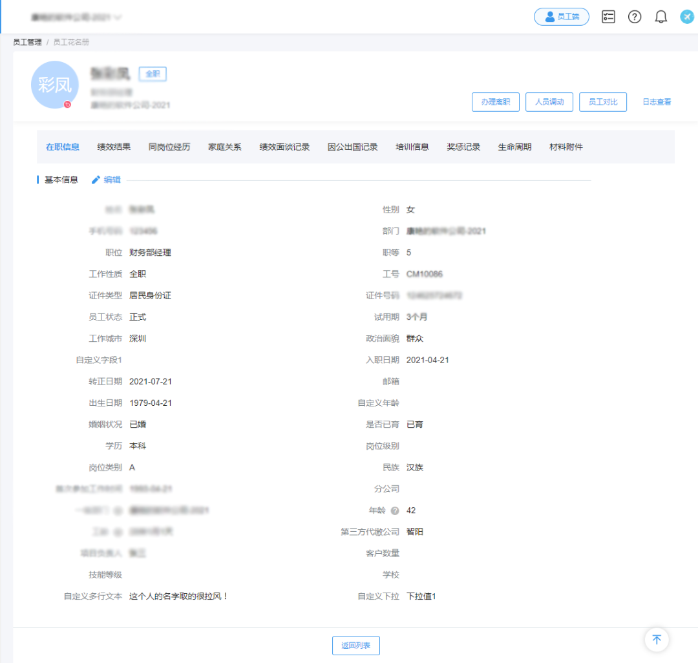
Task: Click the blue round X icon at top right
Action: point(687,17)
